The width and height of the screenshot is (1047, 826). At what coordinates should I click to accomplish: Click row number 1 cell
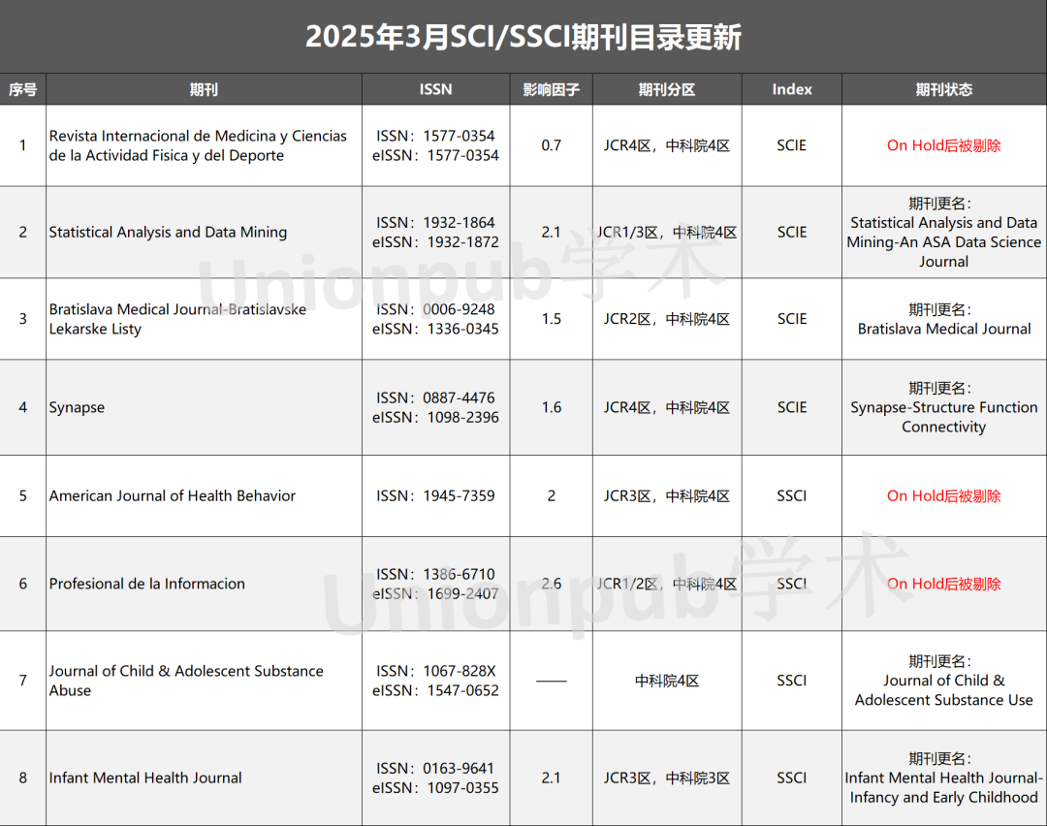[22, 145]
